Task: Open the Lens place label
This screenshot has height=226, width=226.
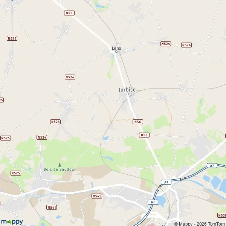Action: pyautogui.click(x=116, y=48)
